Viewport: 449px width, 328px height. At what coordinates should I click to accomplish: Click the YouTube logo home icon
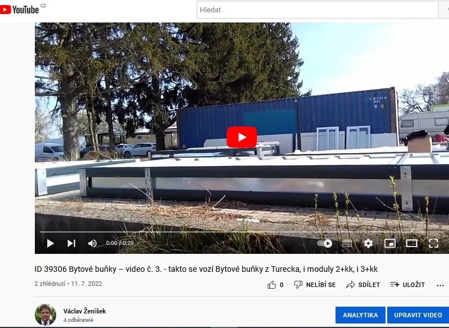click(x=19, y=10)
